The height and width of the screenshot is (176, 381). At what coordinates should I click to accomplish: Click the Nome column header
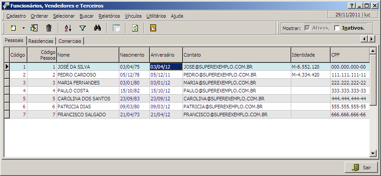point(88,55)
